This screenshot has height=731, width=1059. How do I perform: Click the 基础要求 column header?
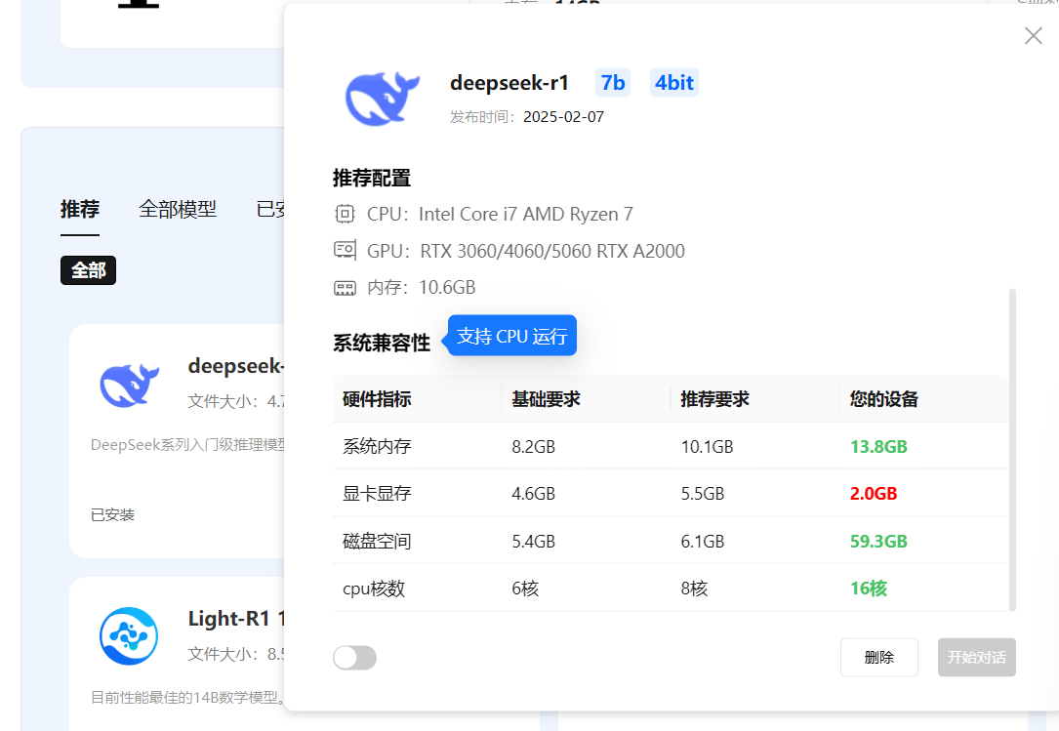[546, 399]
